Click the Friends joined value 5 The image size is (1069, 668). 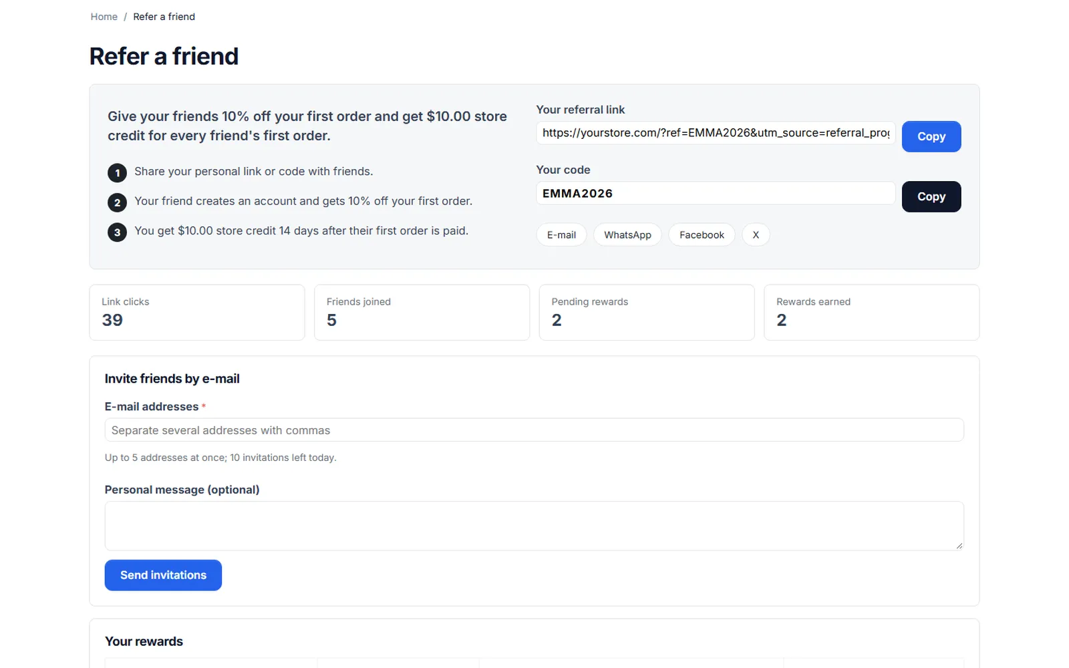pyautogui.click(x=331, y=320)
